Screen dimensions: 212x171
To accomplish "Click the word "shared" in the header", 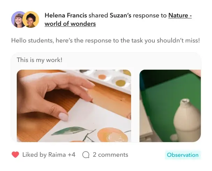I will click(98, 15).
